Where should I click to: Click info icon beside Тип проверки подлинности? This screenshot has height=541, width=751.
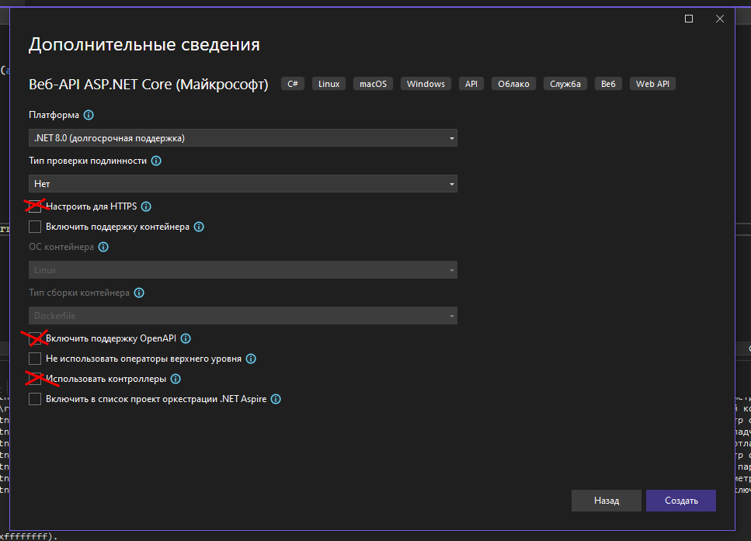156,161
